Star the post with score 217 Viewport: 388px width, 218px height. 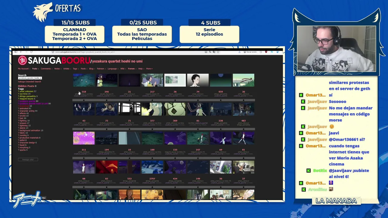tap(152, 100)
